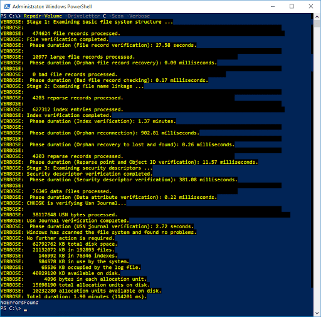
Task: Click the empty scrollbar track below thumb
Action: coord(317,167)
